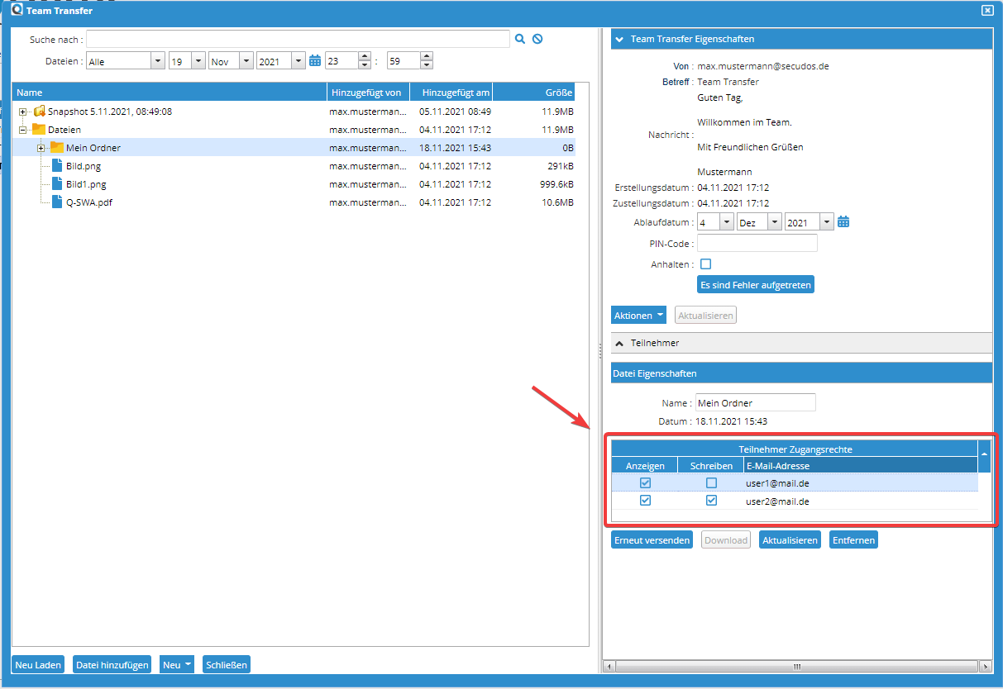Open the Aktionen menu

tap(638, 316)
